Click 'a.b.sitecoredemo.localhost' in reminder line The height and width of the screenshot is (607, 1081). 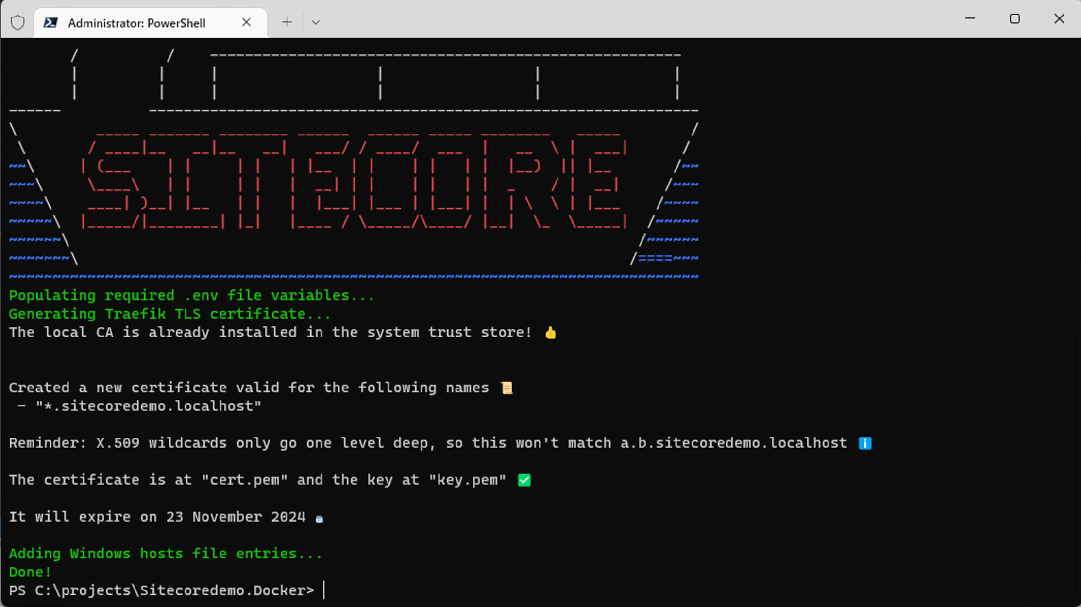click(734, 443)
